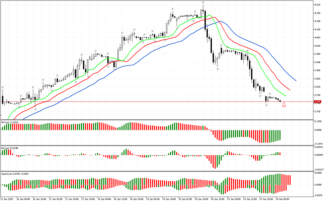Select the up fractal above the first candle
324x202 pixels.
pos(3,87)
